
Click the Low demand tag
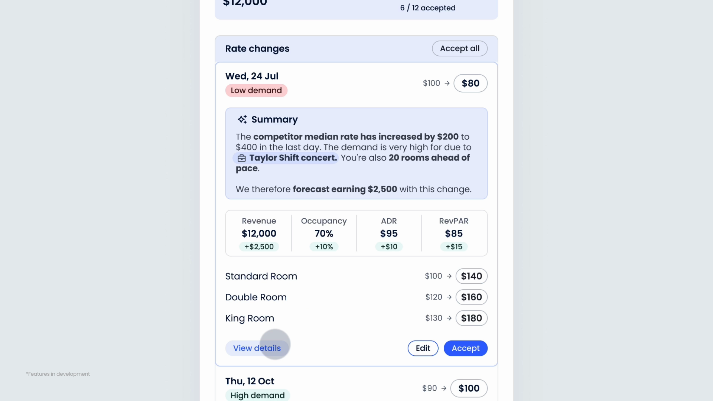click(256, 91)
